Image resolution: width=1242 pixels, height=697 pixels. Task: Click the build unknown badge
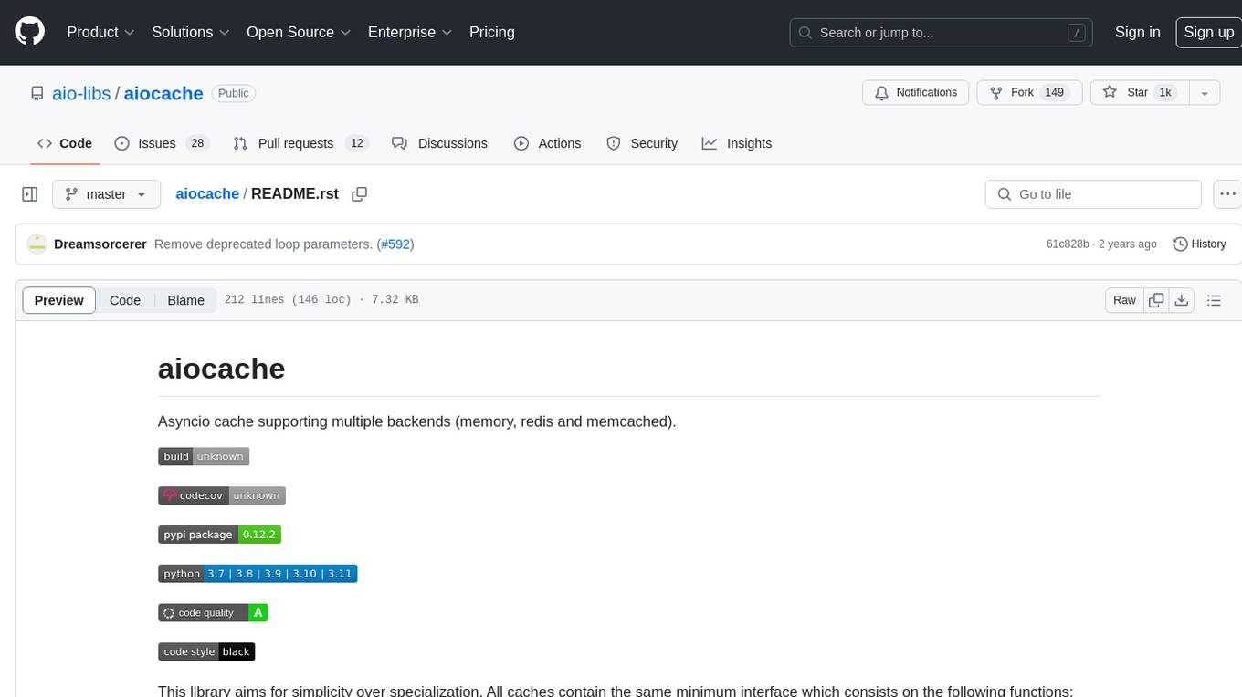point(204,456)
